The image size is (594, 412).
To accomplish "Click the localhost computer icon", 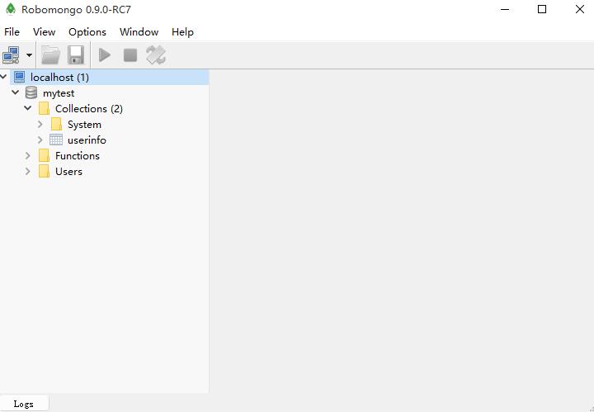I will pyautogui.click(x=19, y=77).
